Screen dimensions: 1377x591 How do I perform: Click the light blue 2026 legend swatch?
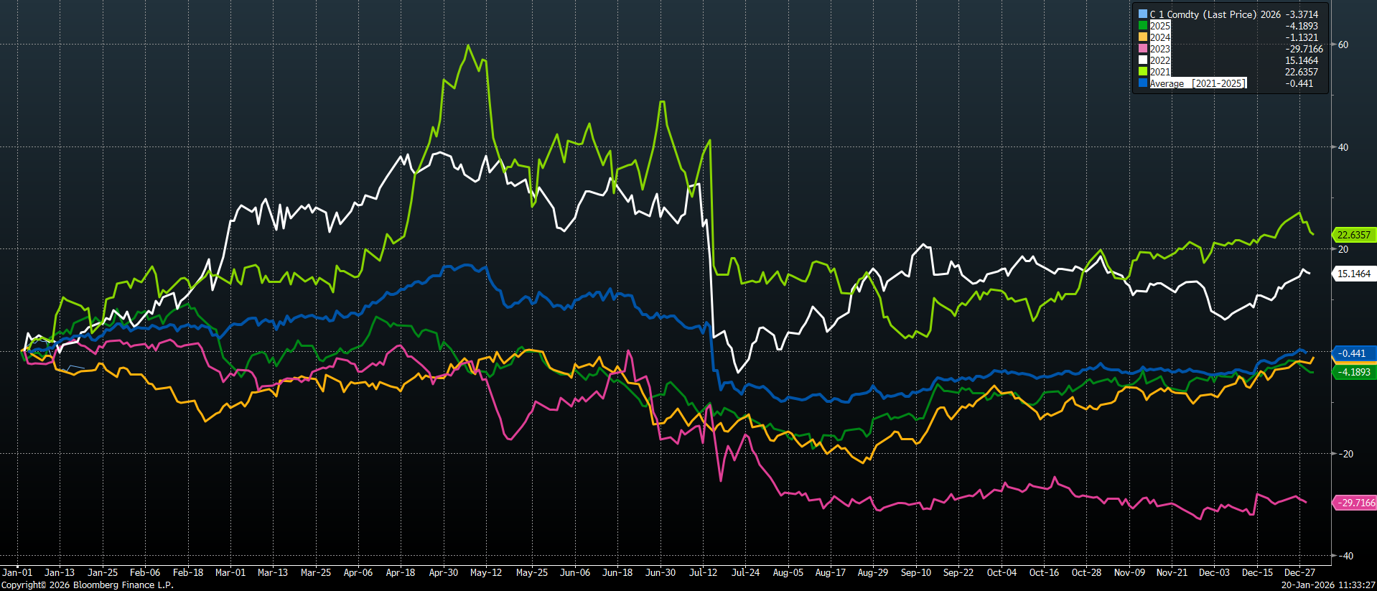pyautogui.click(x=1142, y=14)
